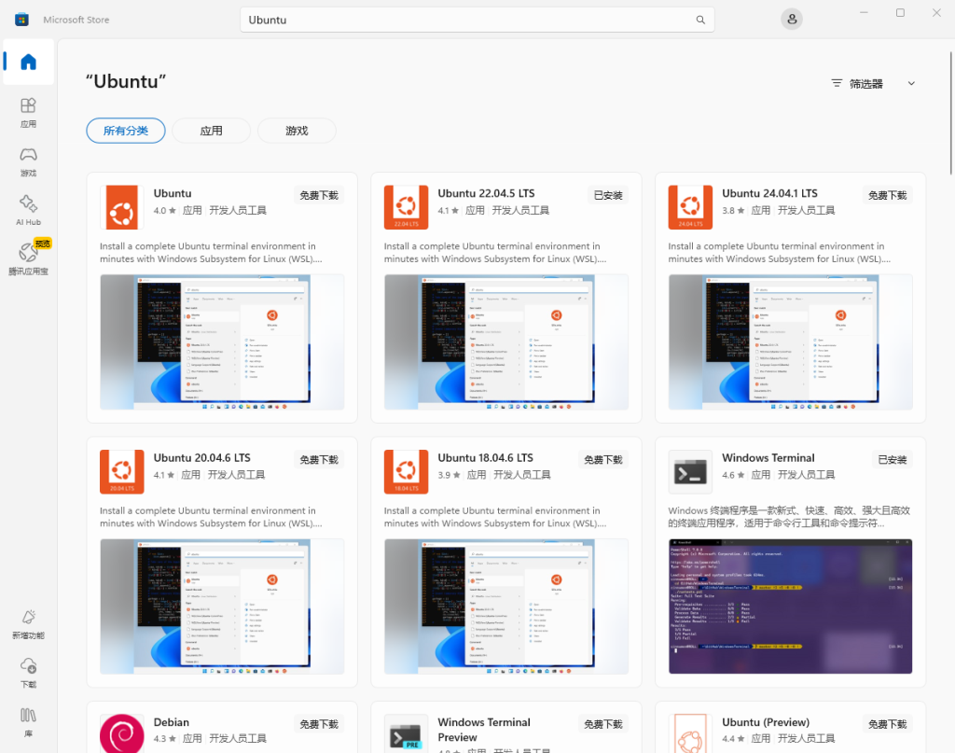Screen dimensions: 955x753
Task: Select the 游戏 (Games) sidebar icon
Action: tap(28, 159)
